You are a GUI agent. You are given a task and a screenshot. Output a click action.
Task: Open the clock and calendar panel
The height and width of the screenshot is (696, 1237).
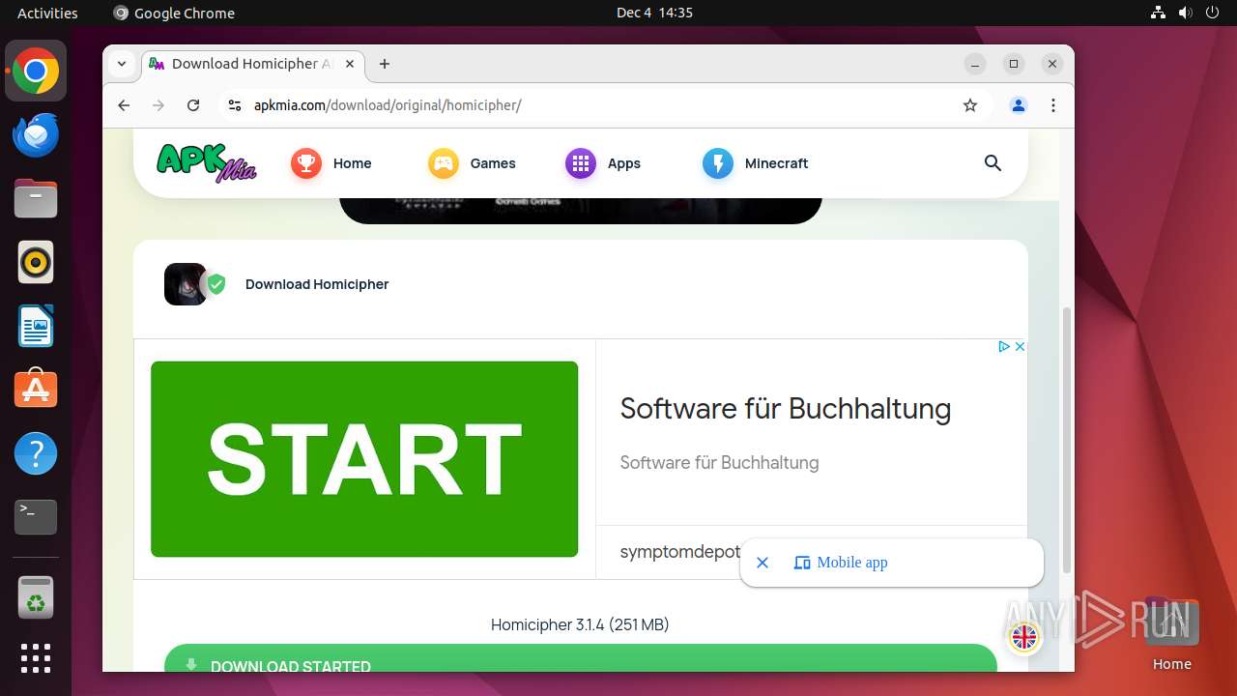[654, 13]
